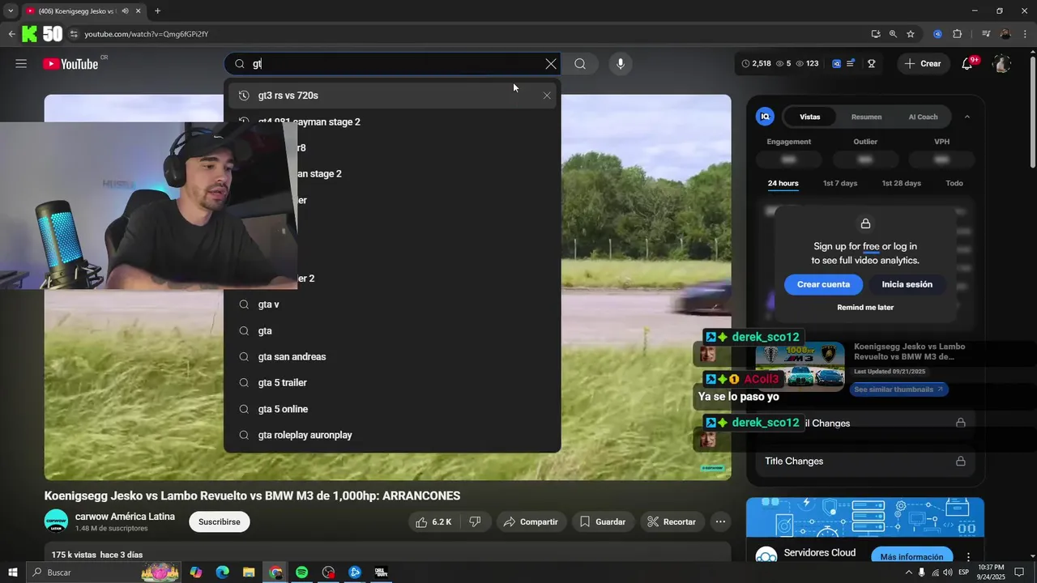1037x583 pixels.
Task: Click 'Remind me later' link
Action: [865, 308]
